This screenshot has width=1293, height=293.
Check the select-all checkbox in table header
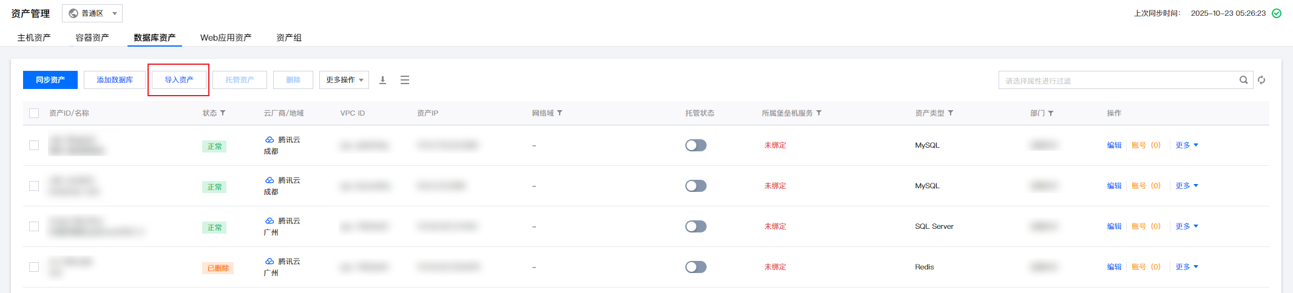click(34, 113)
